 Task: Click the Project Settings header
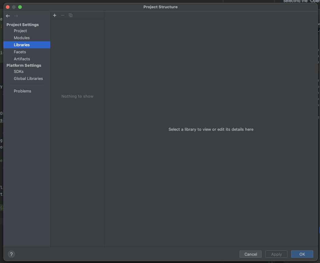(22, 24)
